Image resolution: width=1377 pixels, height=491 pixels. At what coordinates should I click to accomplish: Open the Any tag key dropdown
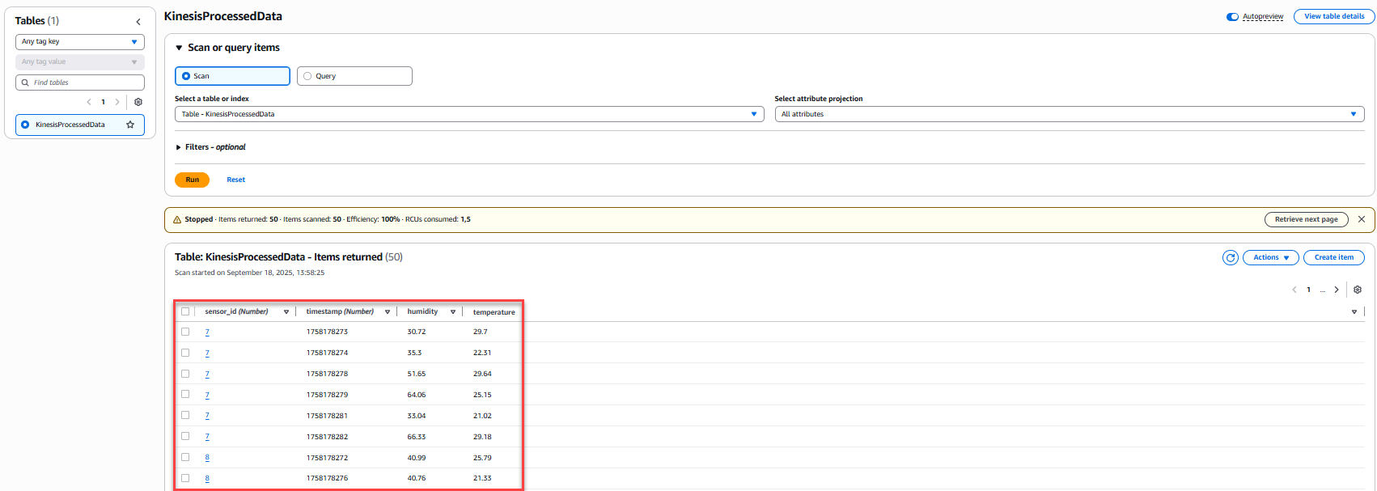[x=79, y=42]
